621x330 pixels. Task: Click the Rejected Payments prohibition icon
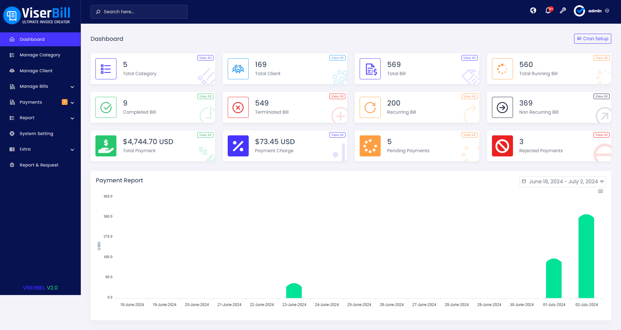[502, 146]
